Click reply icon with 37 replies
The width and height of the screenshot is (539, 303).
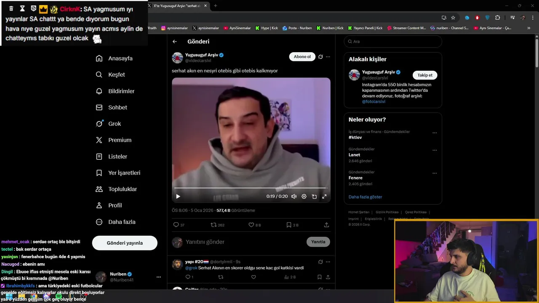[x=179, y=225]
